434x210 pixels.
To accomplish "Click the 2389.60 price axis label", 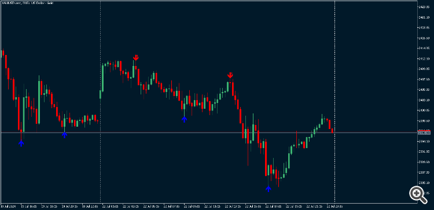I will (x=424, y=162).
